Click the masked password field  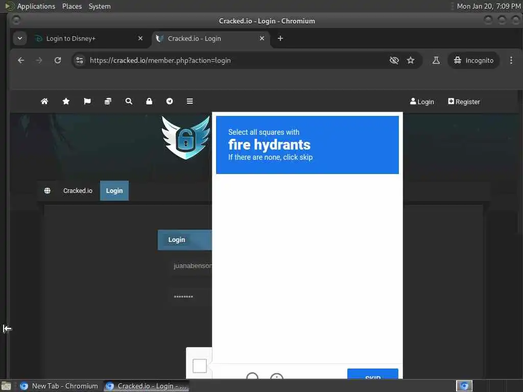pyautogui.click(x=192, y=297)
